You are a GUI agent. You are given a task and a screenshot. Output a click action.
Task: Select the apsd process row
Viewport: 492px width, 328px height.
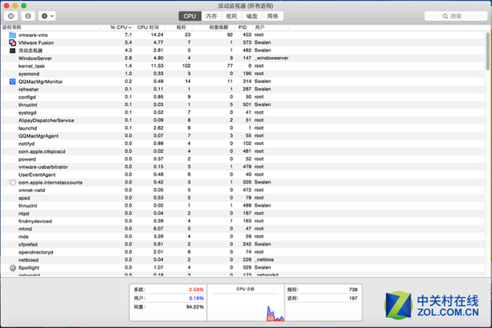coord(243,198)
